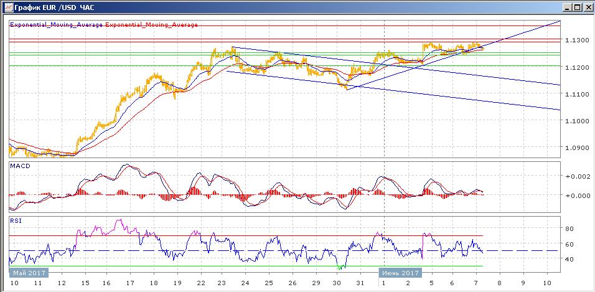The height and width of the screenshot is (292, 595).
Task: Select the red Exponential_Moving_Average legend label
Action: [x=152, y=25]
